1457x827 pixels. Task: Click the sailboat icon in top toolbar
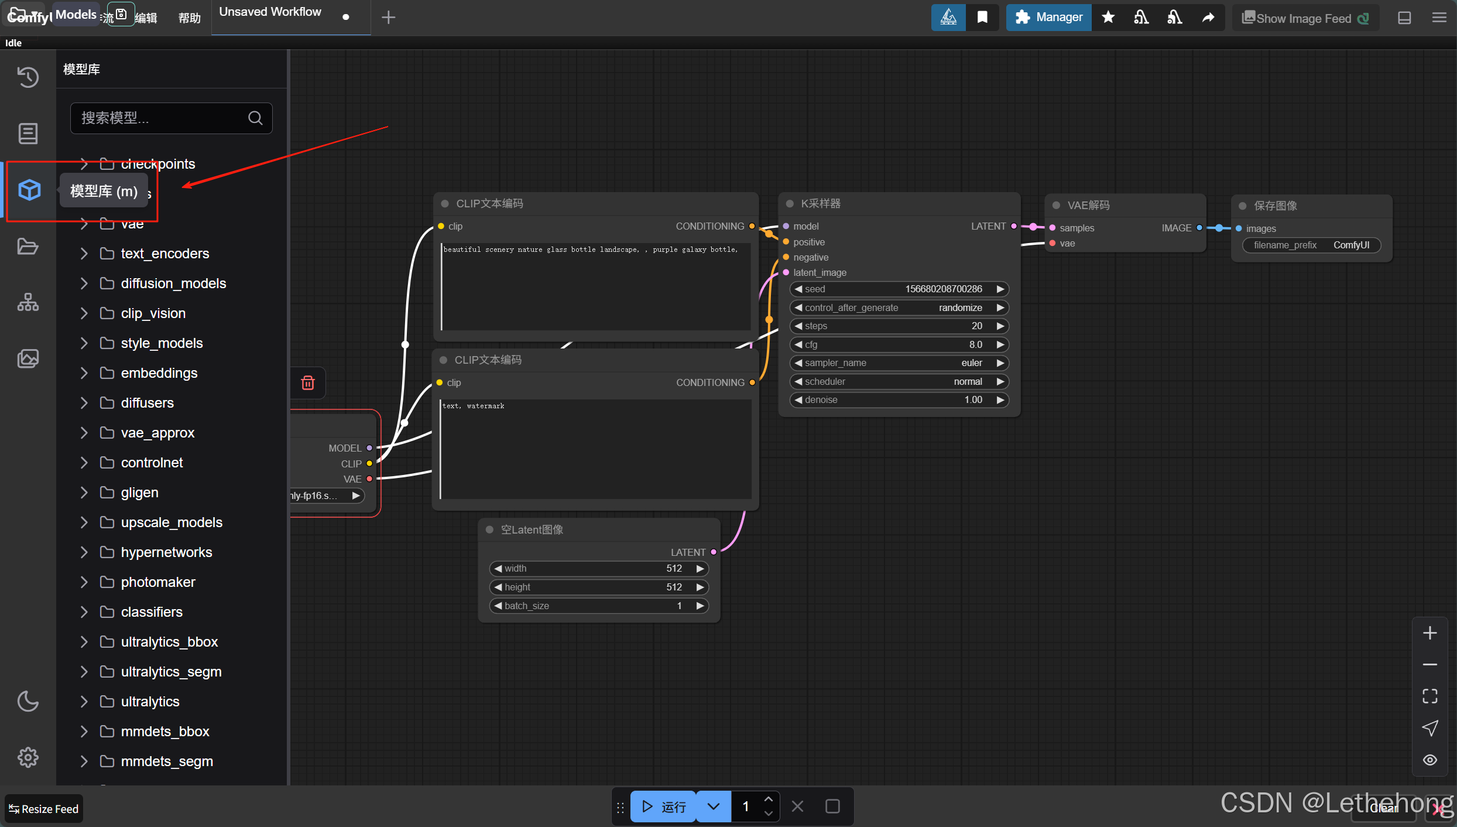pos(948,17)
